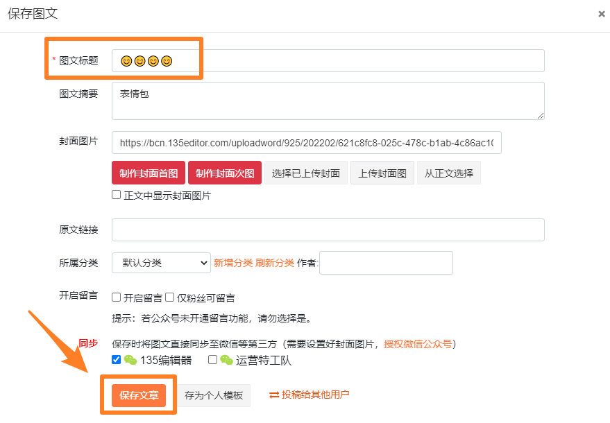Enable the 开启留言 checkbox
Viewport: 610px width, 423px height.
tap(117, 297)
